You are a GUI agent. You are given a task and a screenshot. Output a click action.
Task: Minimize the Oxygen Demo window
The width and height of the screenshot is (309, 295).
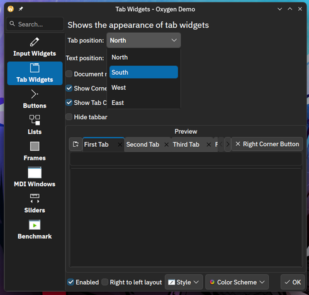pos(279,9)
